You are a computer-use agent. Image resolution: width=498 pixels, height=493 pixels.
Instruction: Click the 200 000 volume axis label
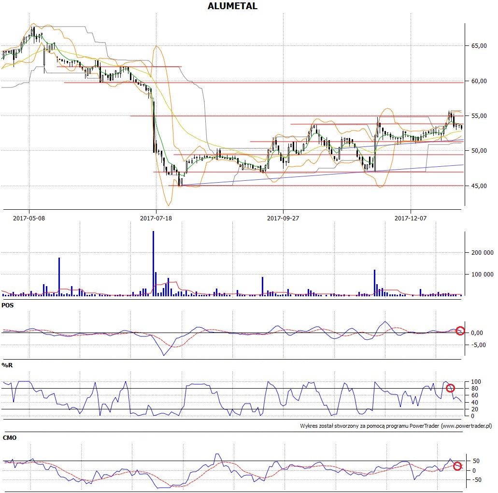[x=483, y=253]
